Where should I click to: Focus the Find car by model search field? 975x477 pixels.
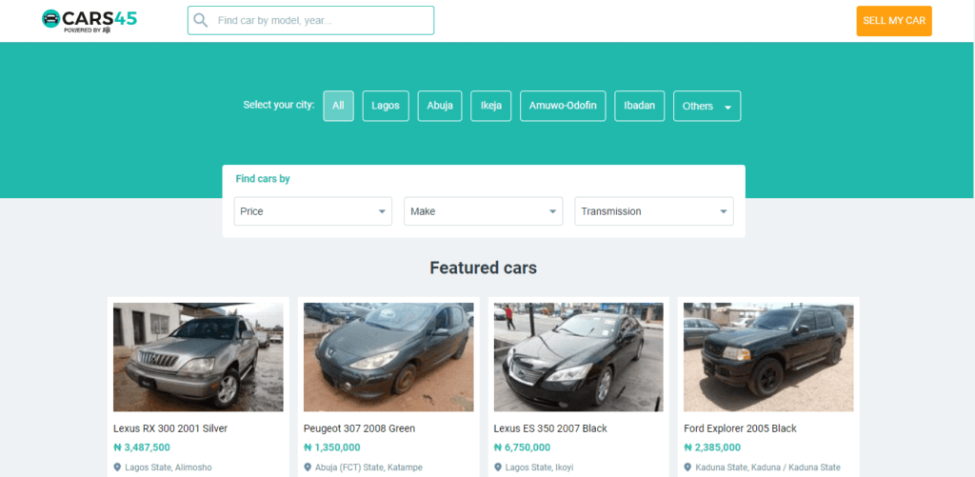tap(311, 21)
